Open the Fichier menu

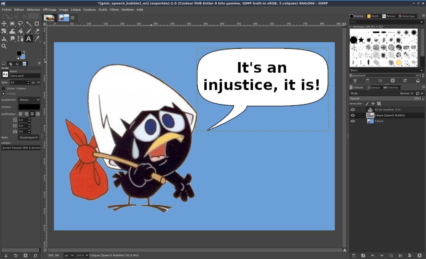click(7, 10)
